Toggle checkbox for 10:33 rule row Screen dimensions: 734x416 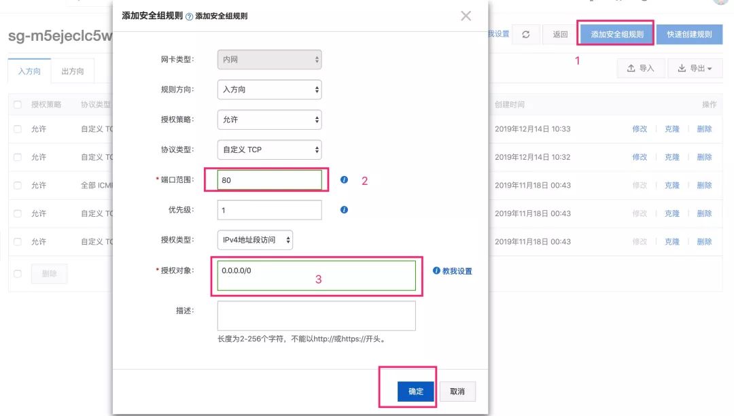[x=18, y=128]
